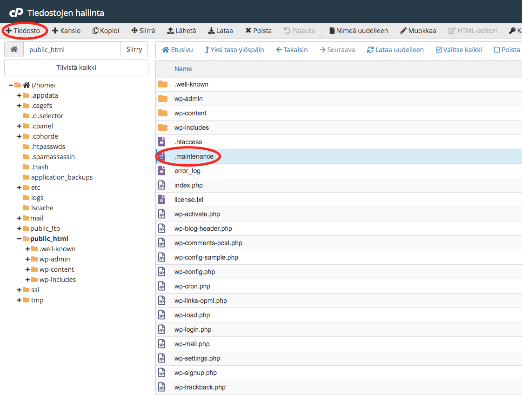Screen dimensions: 522x395
Task: Click the wp-content folder icon in list
Action: pyautogui.click(x=163, y=113)
